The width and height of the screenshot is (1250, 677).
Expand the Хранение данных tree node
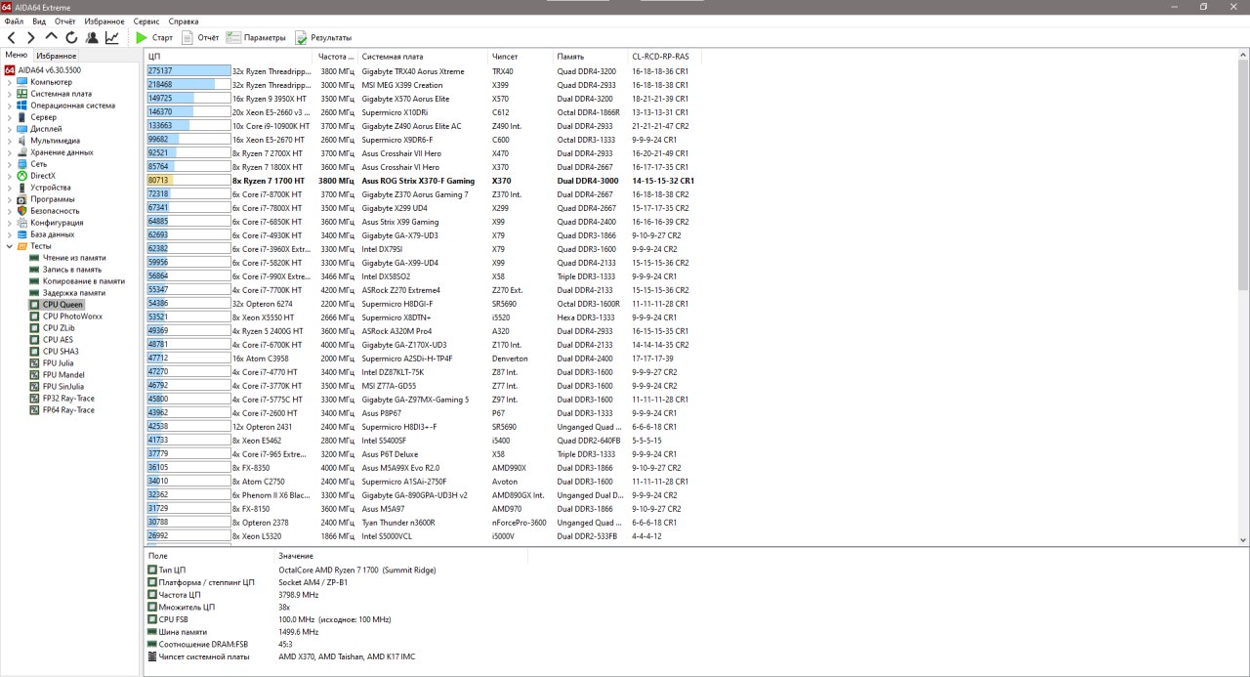pos(10,152)
